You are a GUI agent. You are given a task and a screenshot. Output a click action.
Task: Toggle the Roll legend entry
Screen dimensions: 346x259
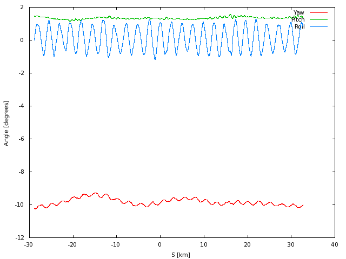[x=300, y=26]
